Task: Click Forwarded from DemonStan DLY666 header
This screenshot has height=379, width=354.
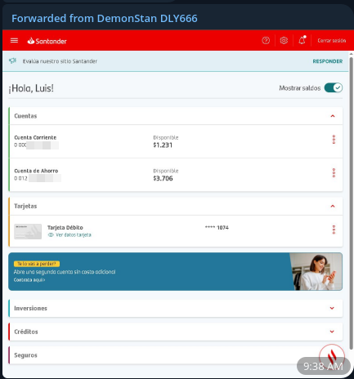Action: coord(105,19)
